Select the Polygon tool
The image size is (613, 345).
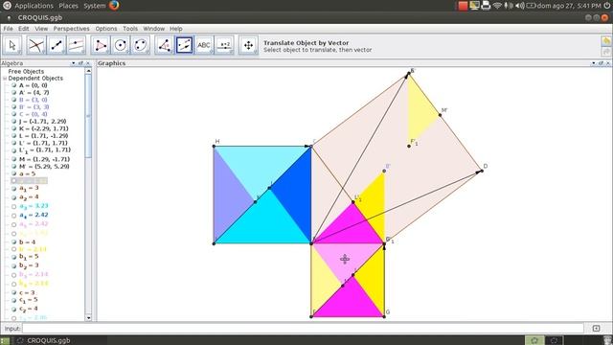pyautogui.click(x=101, y=45)
